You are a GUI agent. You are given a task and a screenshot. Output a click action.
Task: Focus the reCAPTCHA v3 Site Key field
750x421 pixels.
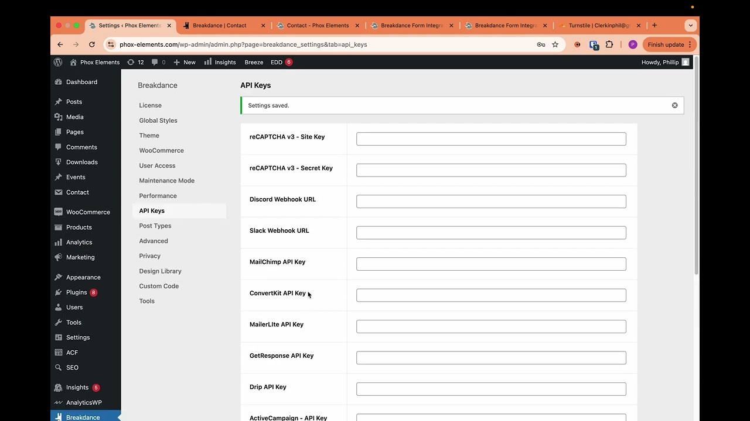[x=491, y=139]
